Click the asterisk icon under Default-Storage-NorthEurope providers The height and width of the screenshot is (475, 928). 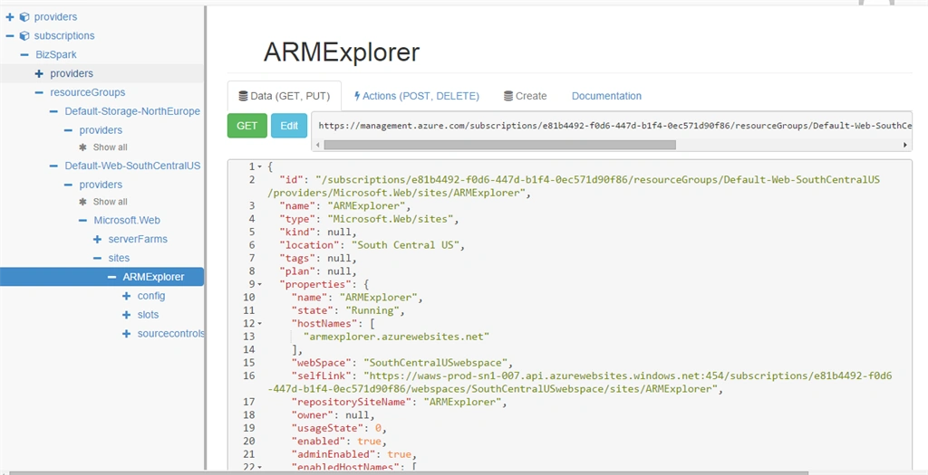click(x=82, y=147)
